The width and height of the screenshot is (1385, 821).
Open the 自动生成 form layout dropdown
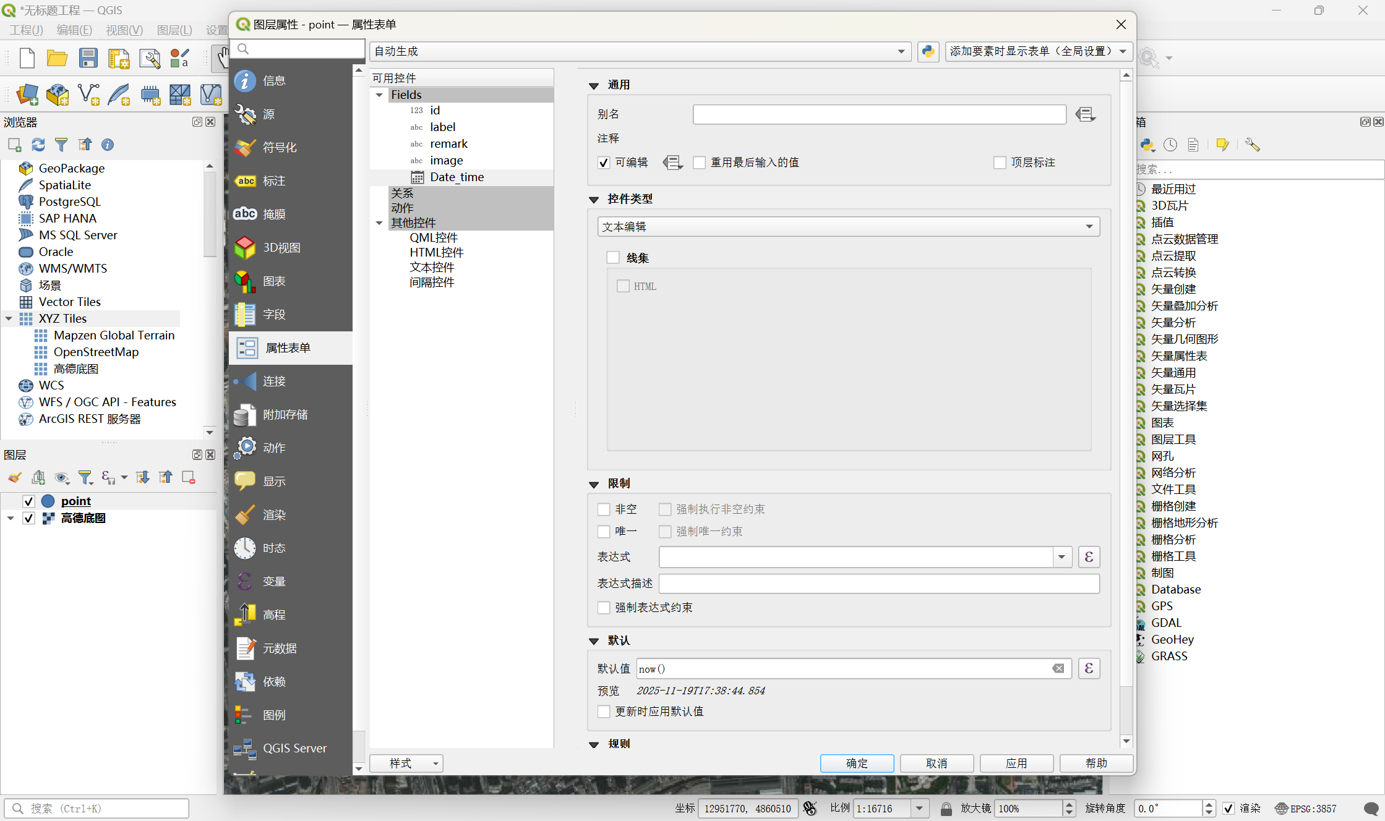click(x=640, y=51)
